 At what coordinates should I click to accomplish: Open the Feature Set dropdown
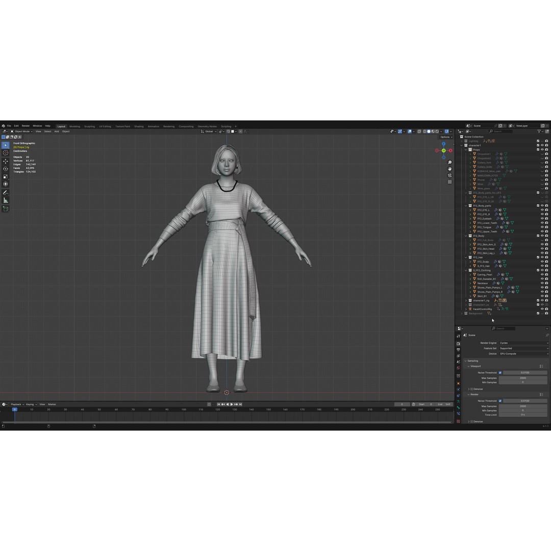[x=523, y=348]
